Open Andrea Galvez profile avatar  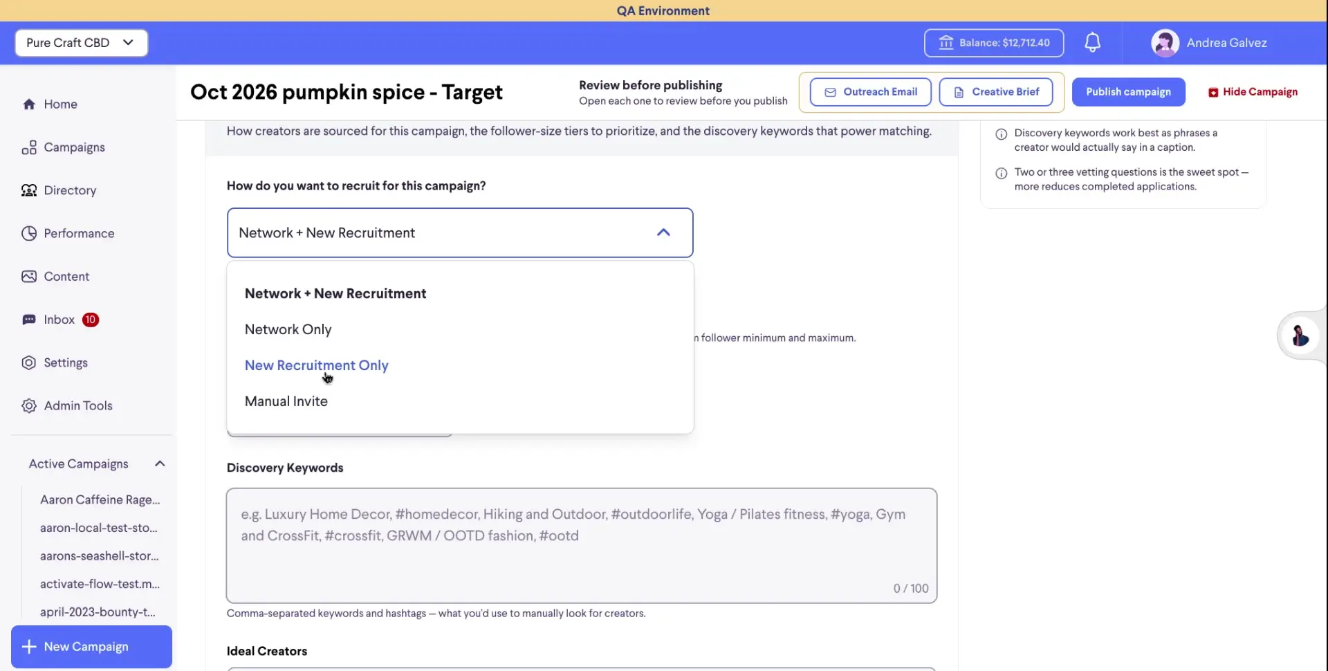(x=1165, y=43)
